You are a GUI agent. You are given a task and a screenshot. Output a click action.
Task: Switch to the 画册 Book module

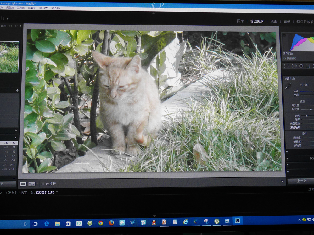tap(287, 22)
